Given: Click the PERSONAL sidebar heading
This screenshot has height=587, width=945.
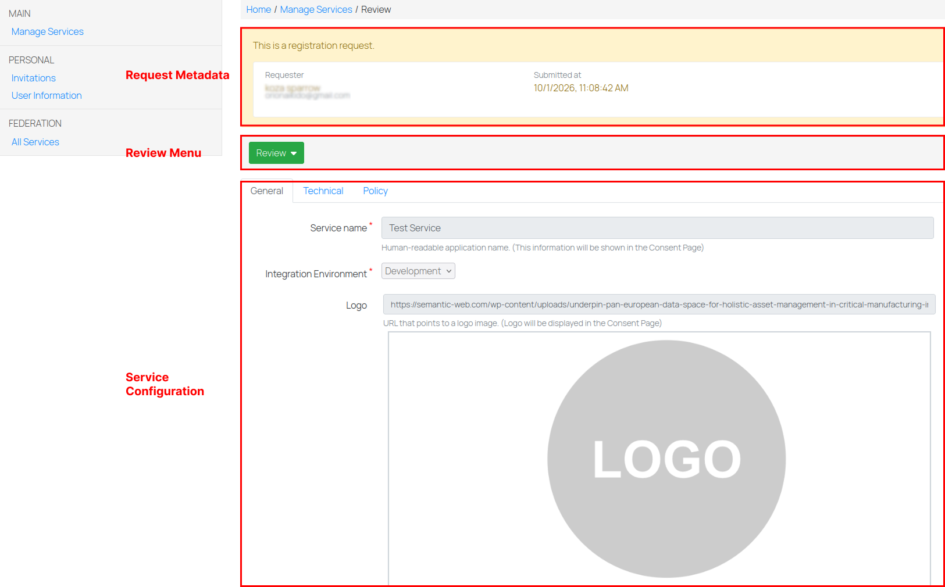Looking at the screenshot, I should tap(31, 60).
